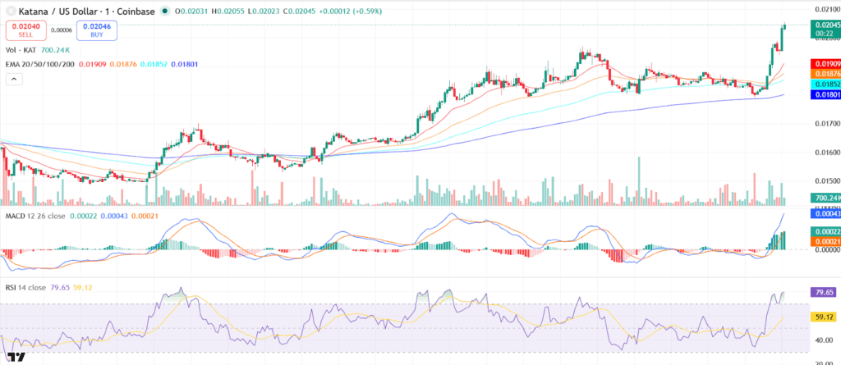Screen dimensions: 841x365
Task: Select the RSI 14 close legend
Action: coord(25,287)
